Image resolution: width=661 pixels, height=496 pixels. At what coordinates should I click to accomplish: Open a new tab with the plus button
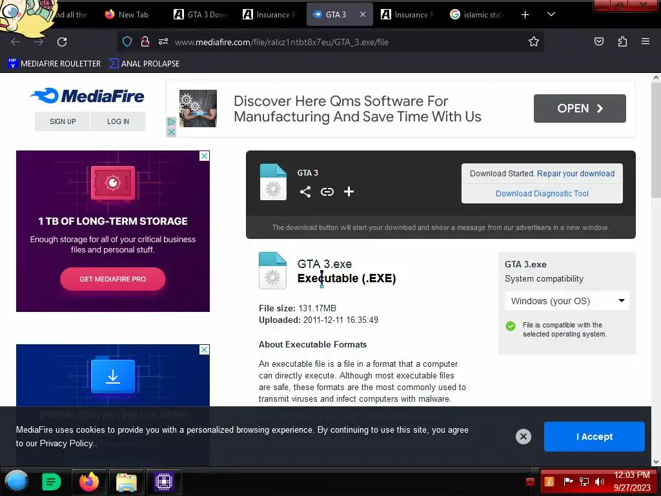pos(525,15)
